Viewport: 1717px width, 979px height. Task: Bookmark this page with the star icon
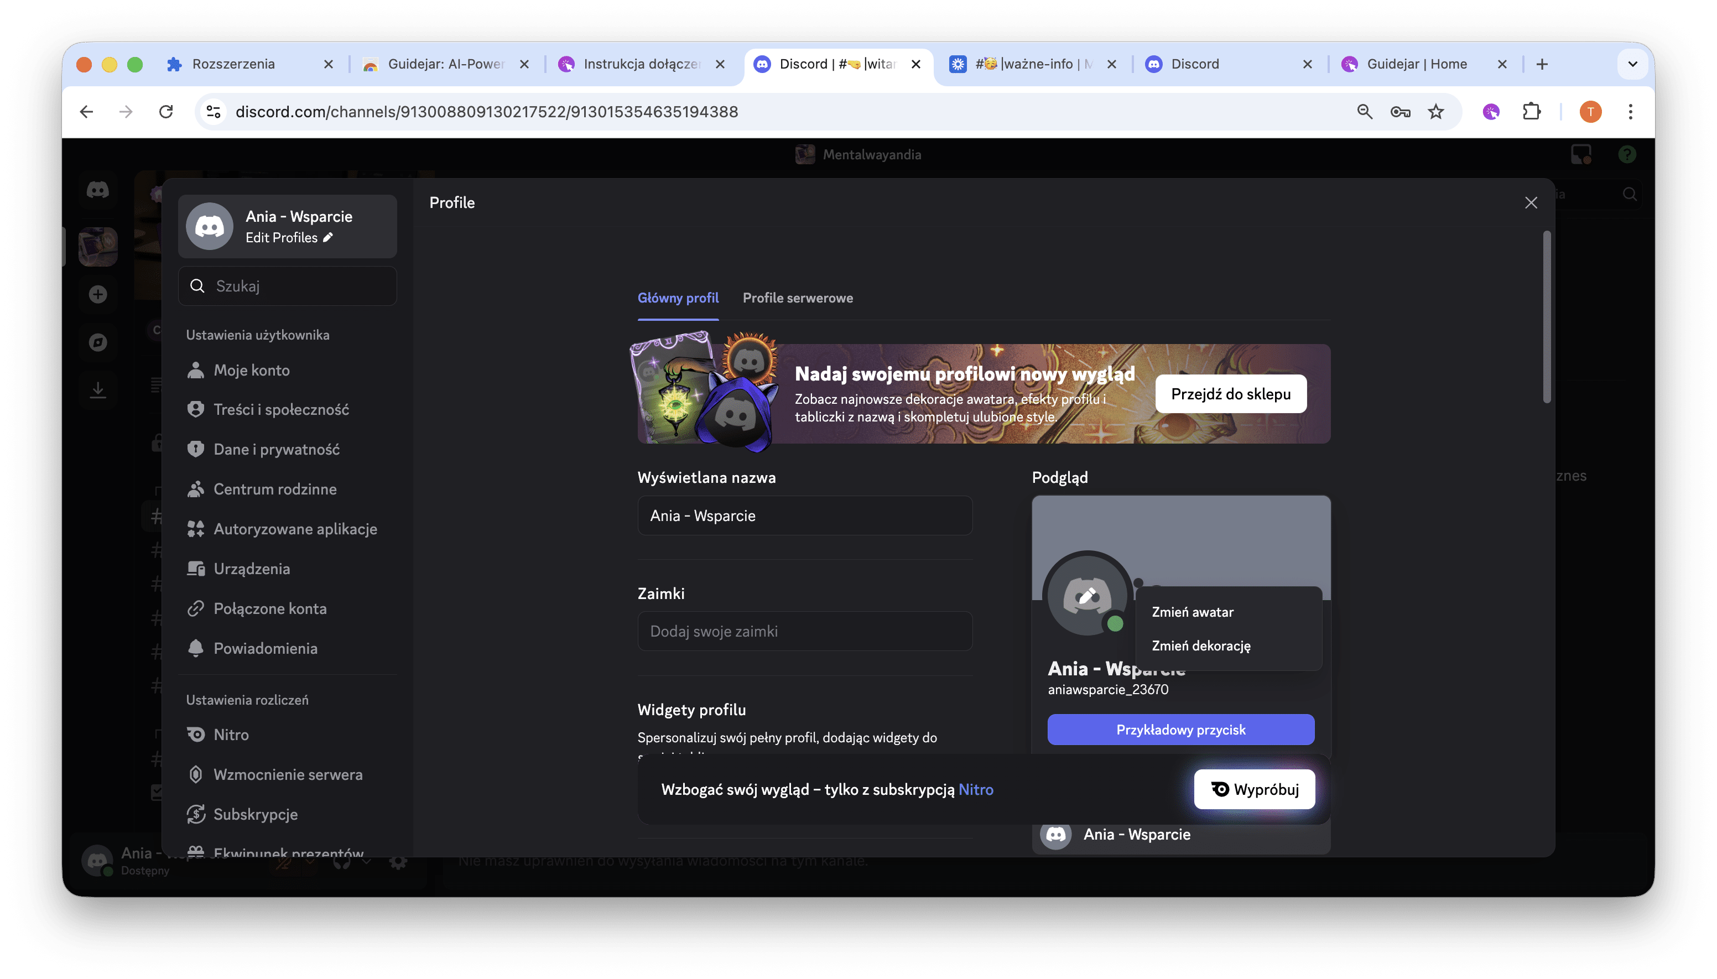point(1436,112)
